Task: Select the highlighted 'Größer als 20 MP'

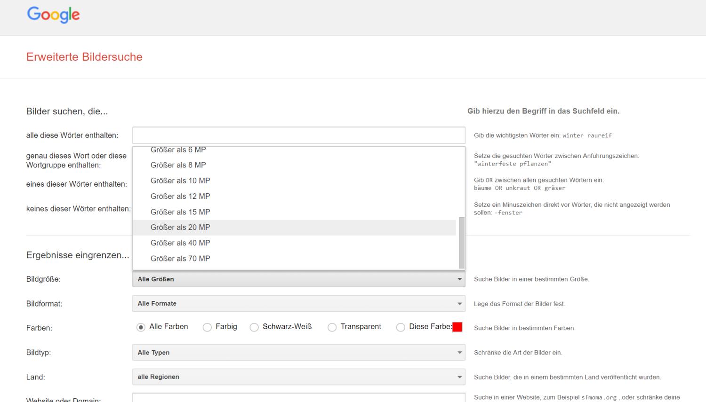Action: 180,228
